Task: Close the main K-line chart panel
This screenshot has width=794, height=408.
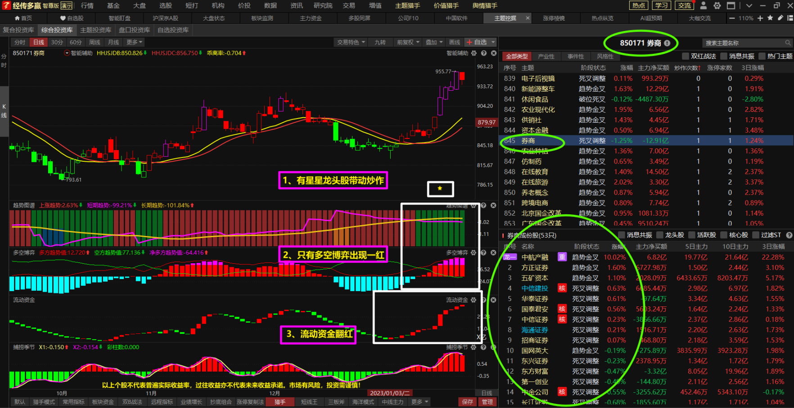Action: 494,53
